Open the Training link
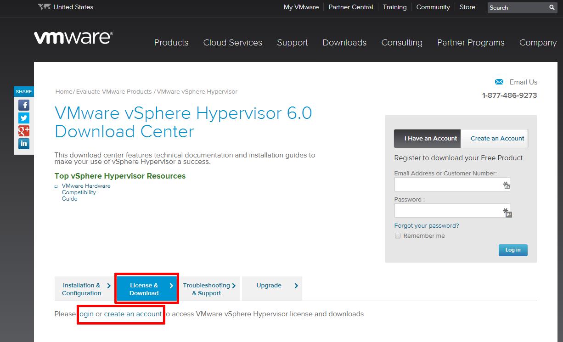 click(x=394, y=7)
